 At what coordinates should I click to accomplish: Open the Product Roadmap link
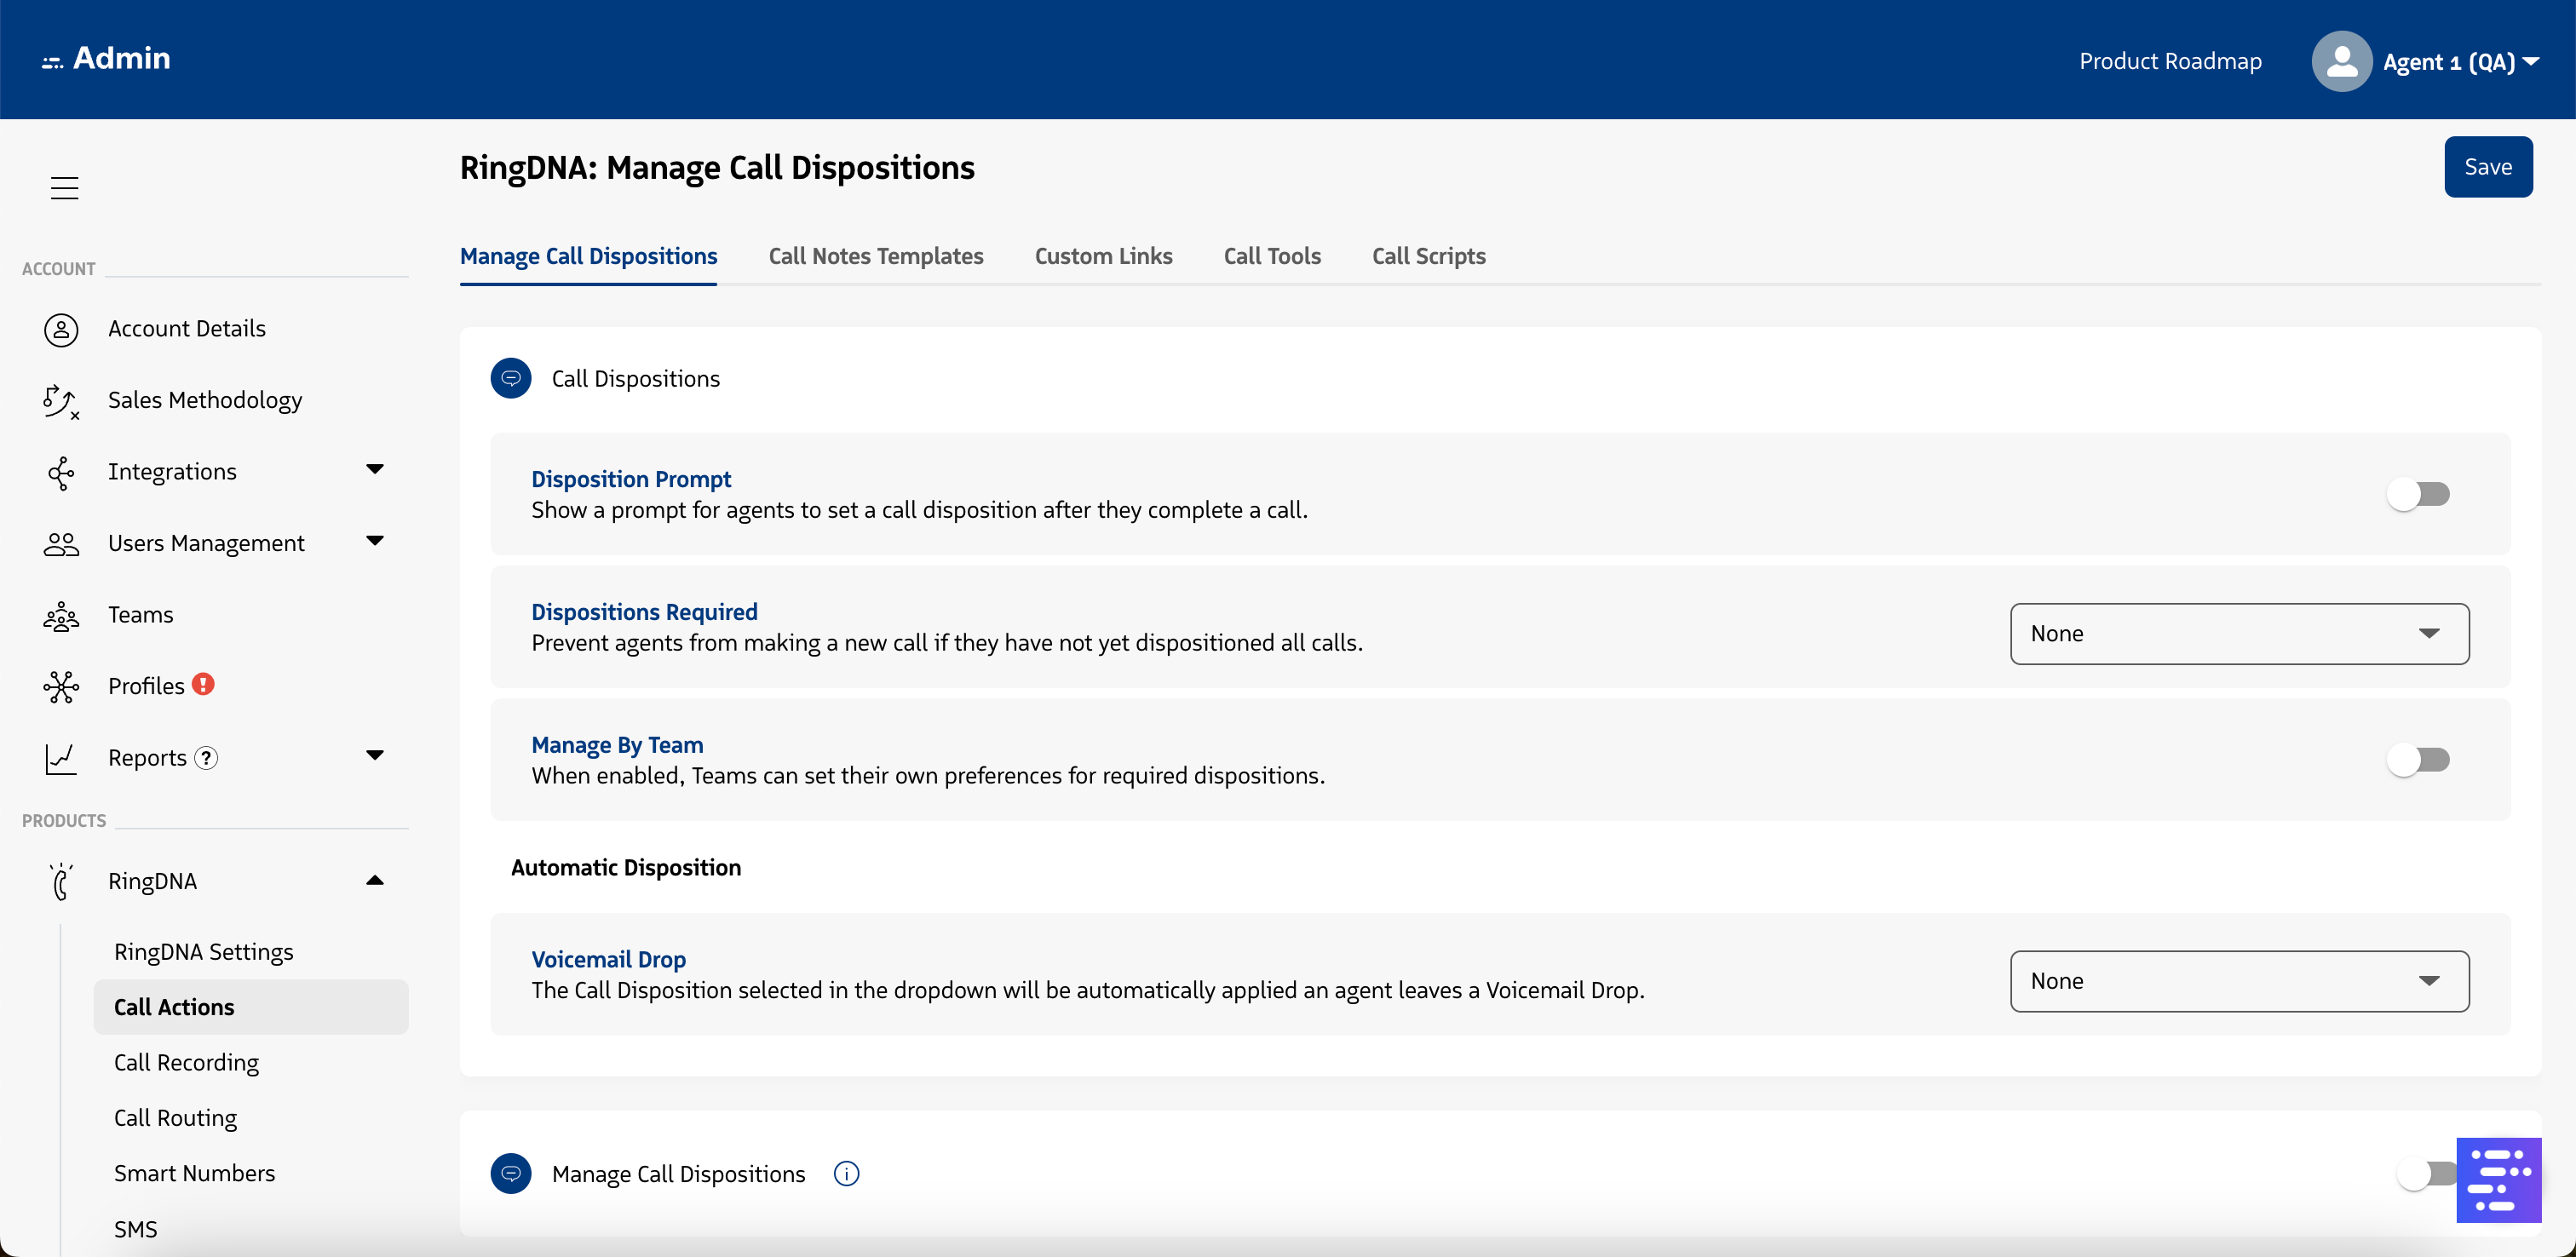click(2170, 62)
